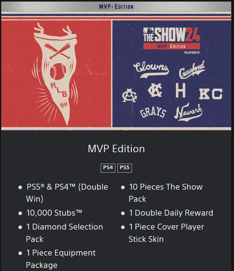This screenshot has width=234, height=271.
Task: Click the Grays team logo
Action: coord(153,112)
